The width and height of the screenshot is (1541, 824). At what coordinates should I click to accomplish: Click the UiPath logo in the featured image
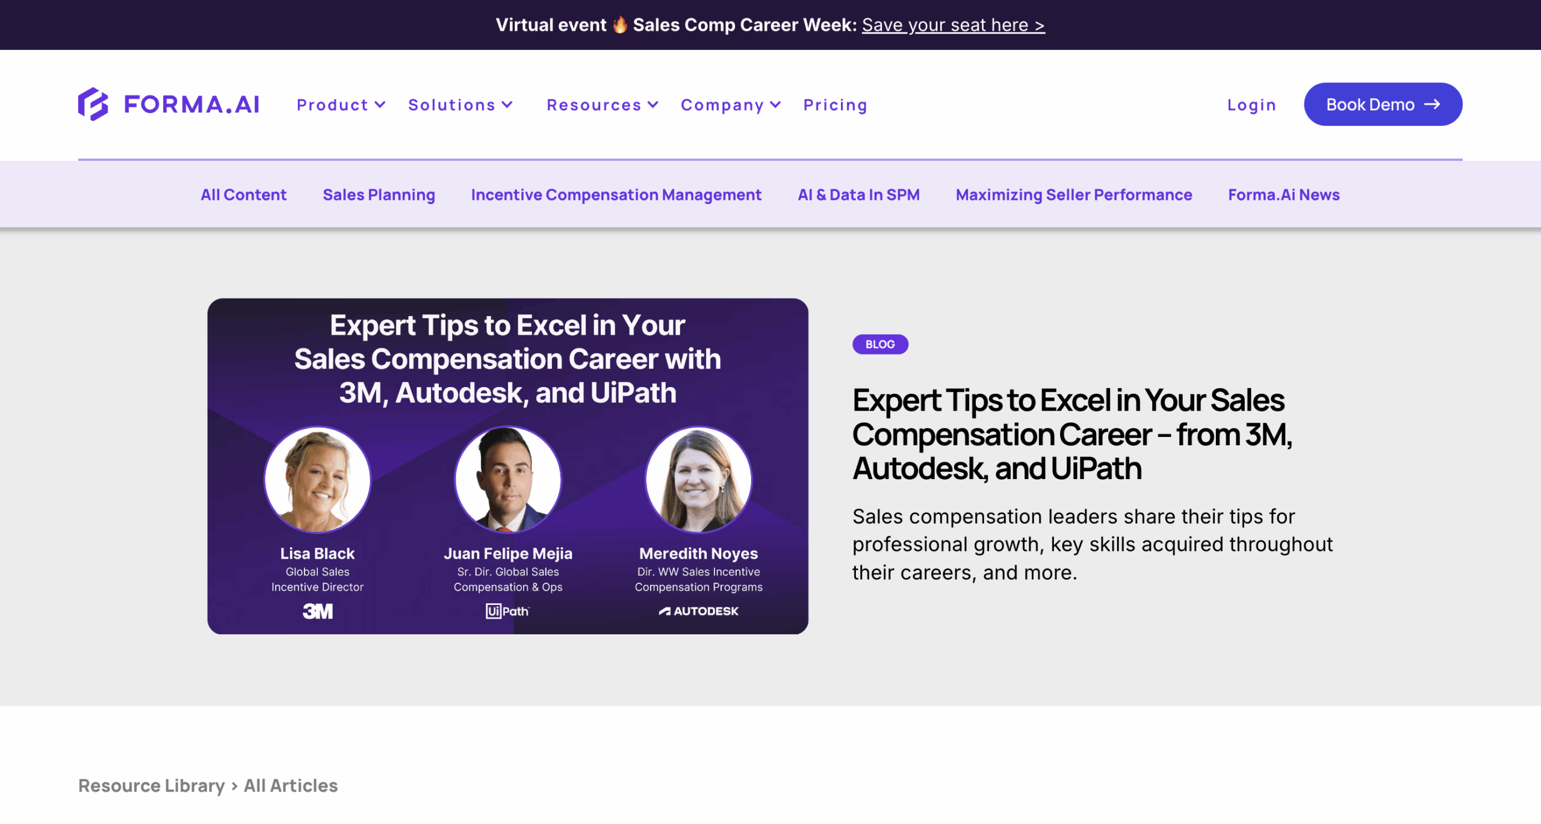tap(507, 612)
